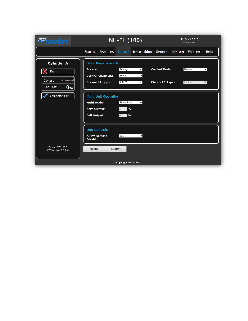Click the Multi Mode: label
Screen dimensions: 248x321
pyautogui.click(x=95, y=103)
